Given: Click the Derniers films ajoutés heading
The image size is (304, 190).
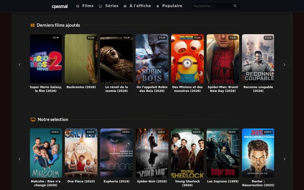Looking at the screenshot, I should [x=58, y=25].
